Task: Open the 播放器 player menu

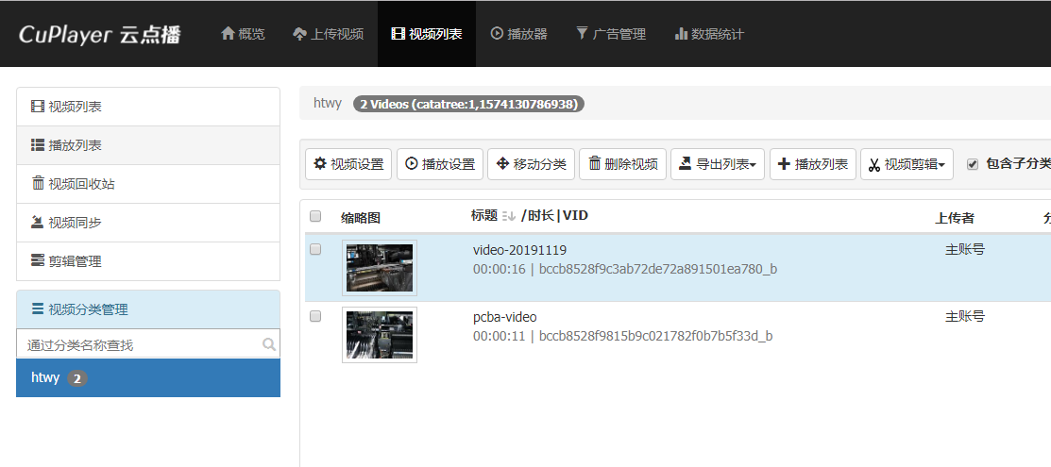Action: coord(518,34)
